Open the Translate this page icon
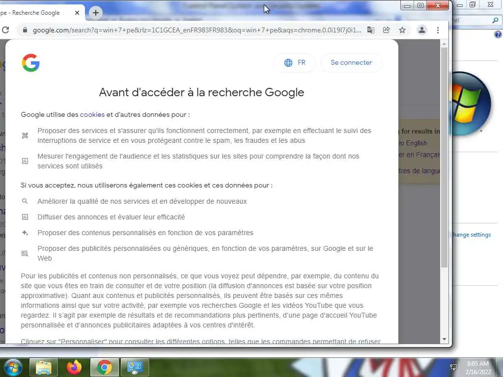The image size is (503, 377). click(x=371, y=30)
